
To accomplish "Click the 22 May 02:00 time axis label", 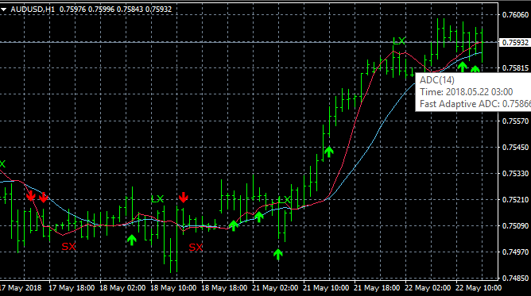I will point(428,288).
